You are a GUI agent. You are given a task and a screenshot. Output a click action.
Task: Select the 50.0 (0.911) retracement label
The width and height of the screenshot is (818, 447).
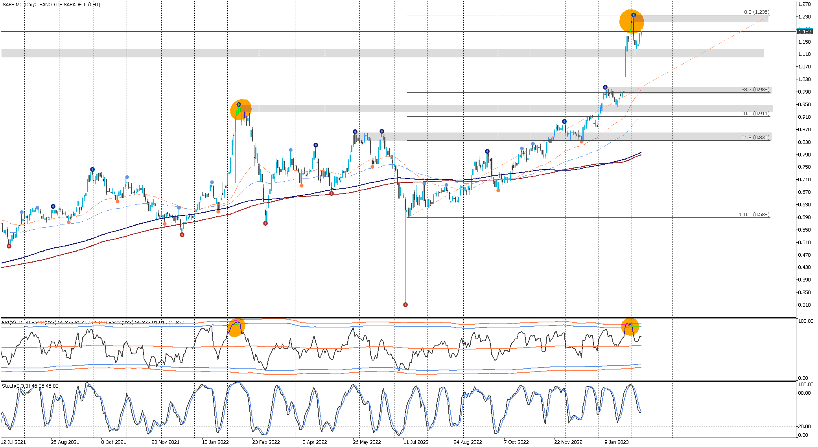click(755, 114)
